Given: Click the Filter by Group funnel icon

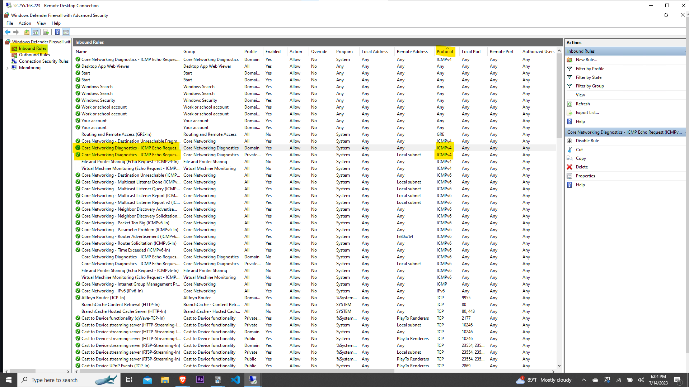Looking at the screenshot, I should [570, 86].
